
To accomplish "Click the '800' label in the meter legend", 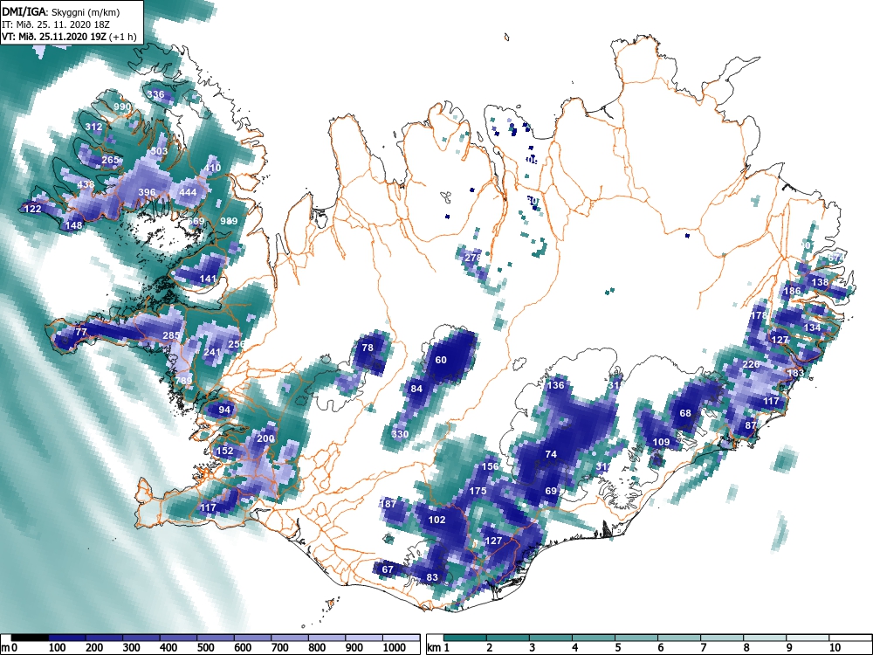I will (318, 648).
